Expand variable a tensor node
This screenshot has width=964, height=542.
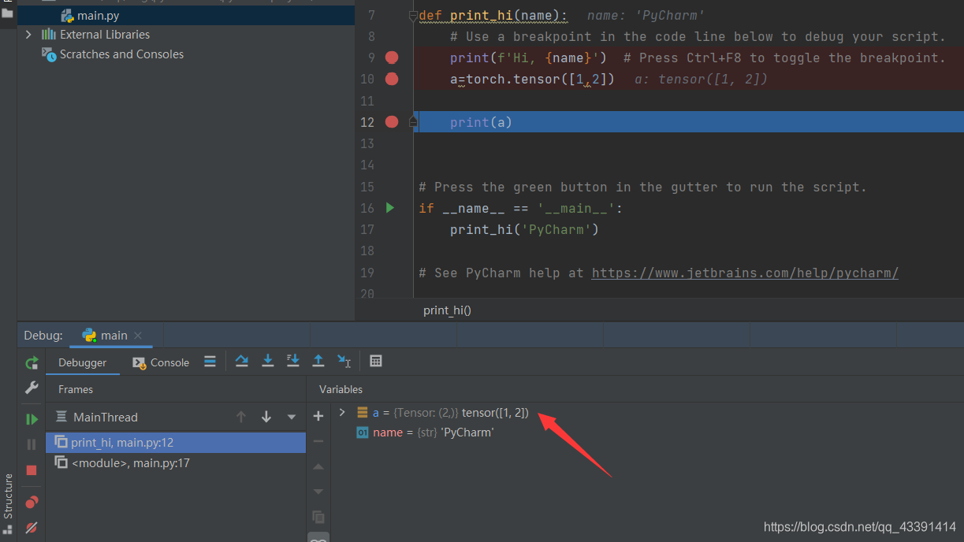point(342,412)
